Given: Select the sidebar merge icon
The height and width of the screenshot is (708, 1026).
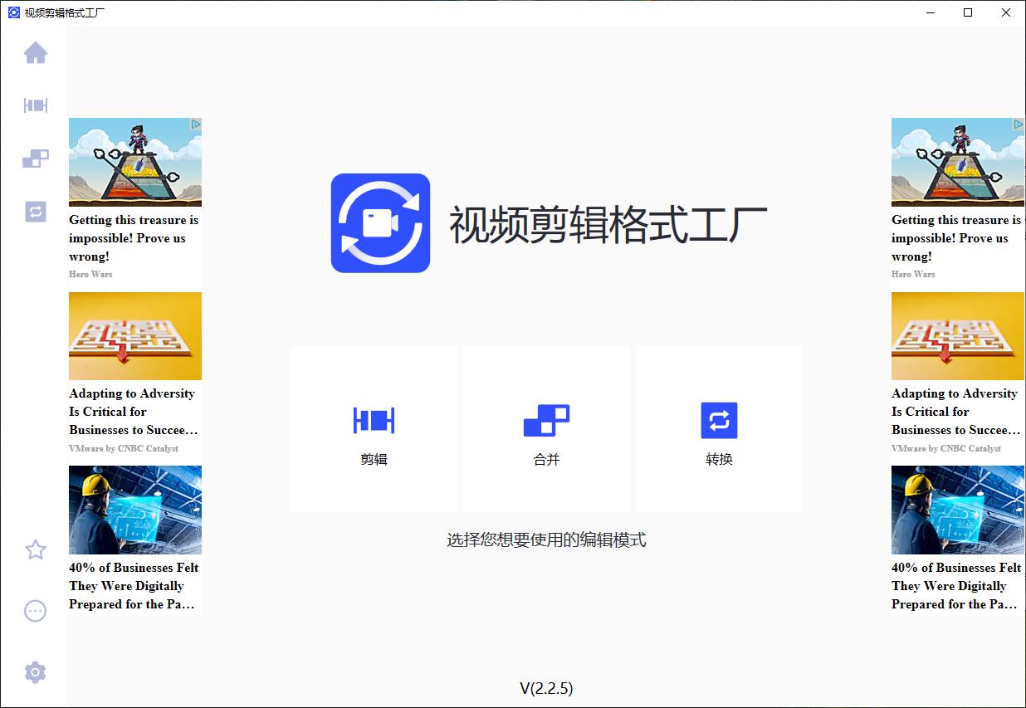Looking at the screenshot, I should tap(36, 159).
